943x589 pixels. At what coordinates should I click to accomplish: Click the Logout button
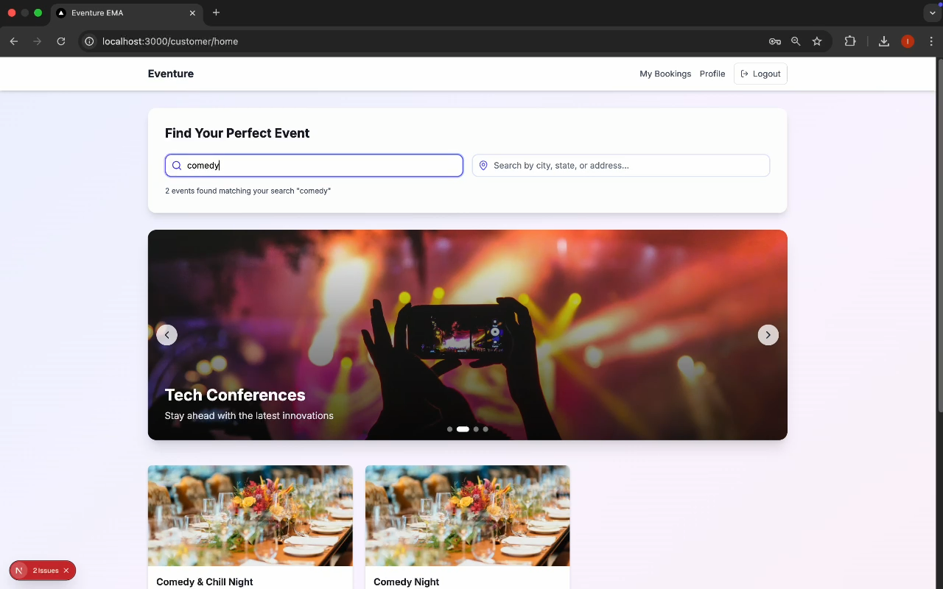click(x=760, y=74)
